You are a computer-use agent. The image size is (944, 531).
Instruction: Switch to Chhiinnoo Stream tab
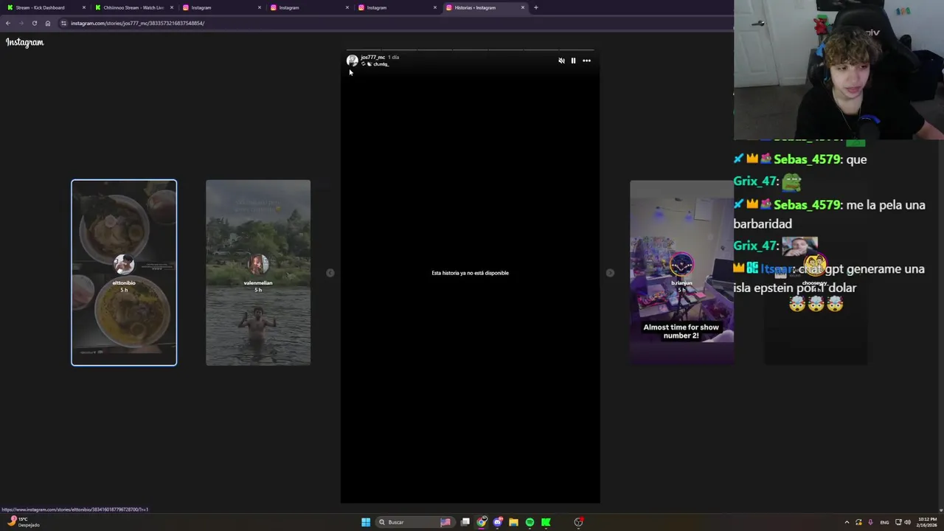pos(133,7)
